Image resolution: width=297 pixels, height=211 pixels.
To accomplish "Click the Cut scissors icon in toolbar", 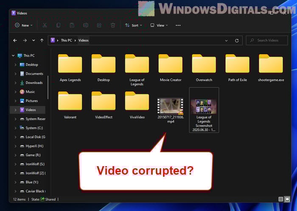I will click(x=45, y=25).
